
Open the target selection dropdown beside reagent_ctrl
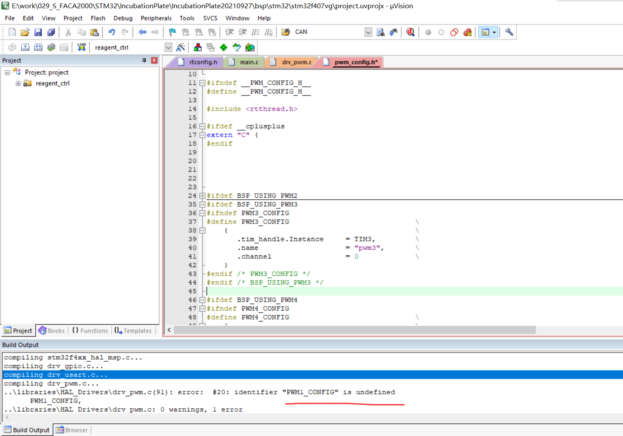(x=168, y=47)
